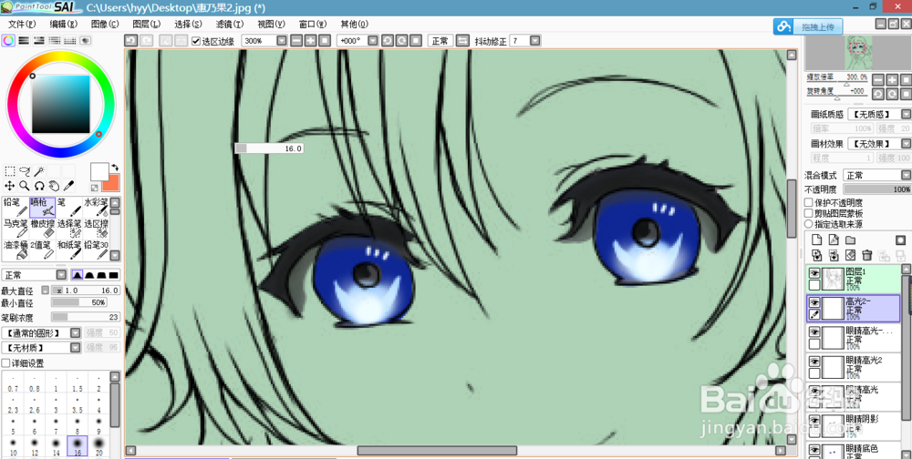Viewport: 912px width, 459px height.
Task: Toggle 选区边缘 selection edge checkbox
Action: tap(196, 41)
